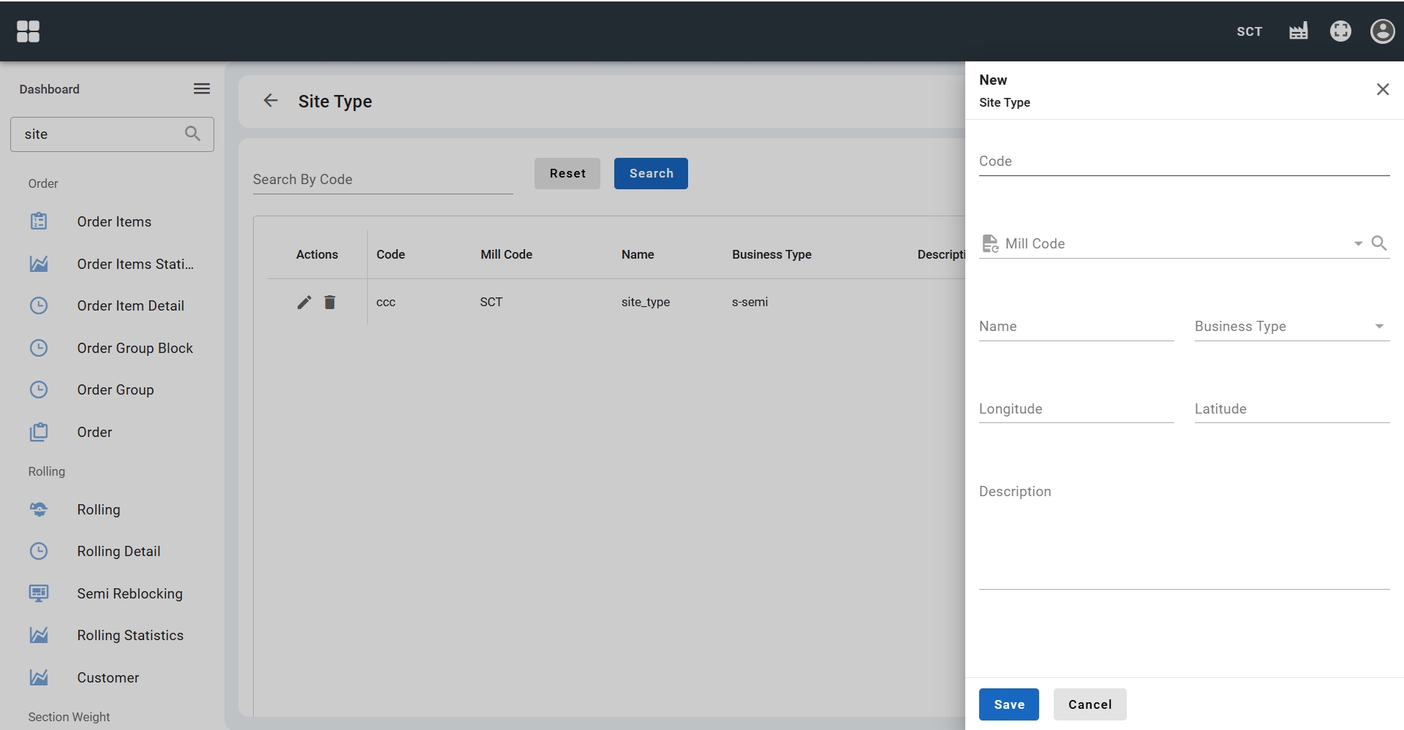Open the user account avatar icon

tap(1382, 31)
